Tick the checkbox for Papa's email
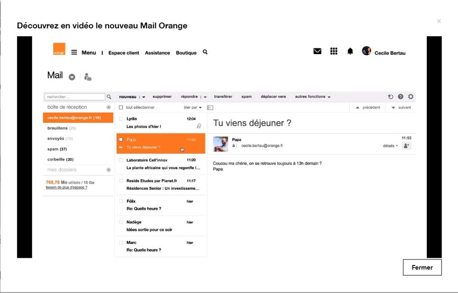The height and width of the screenshot is (293, 458). pos(121,139)
